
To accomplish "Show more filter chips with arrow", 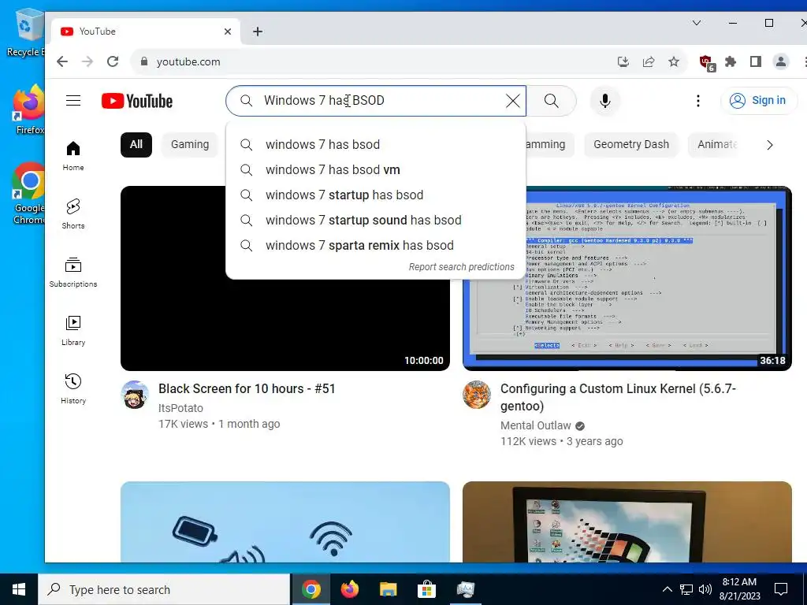I will pos(769,145).
